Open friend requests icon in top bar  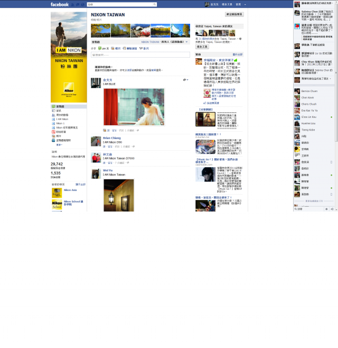(72, 4)
